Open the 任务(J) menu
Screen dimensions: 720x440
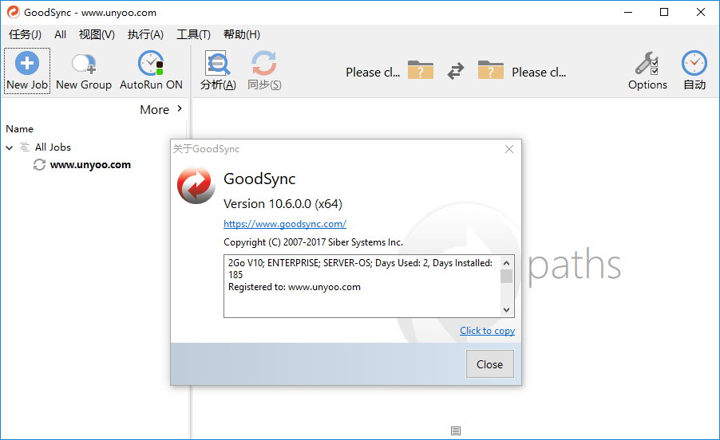click(x=25, y=34)
